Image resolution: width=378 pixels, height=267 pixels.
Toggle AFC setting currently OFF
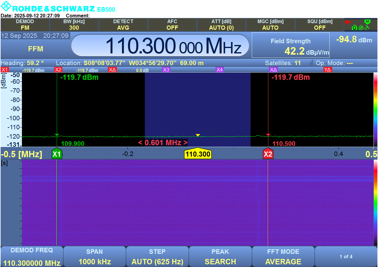pos(172,25)
